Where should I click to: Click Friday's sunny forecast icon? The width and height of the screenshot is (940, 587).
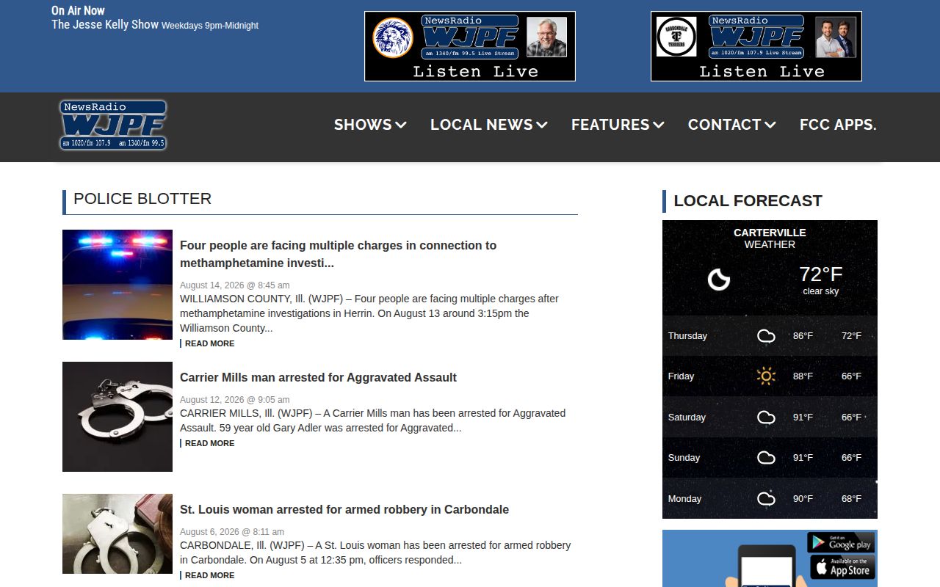click(x=766, y=376)
